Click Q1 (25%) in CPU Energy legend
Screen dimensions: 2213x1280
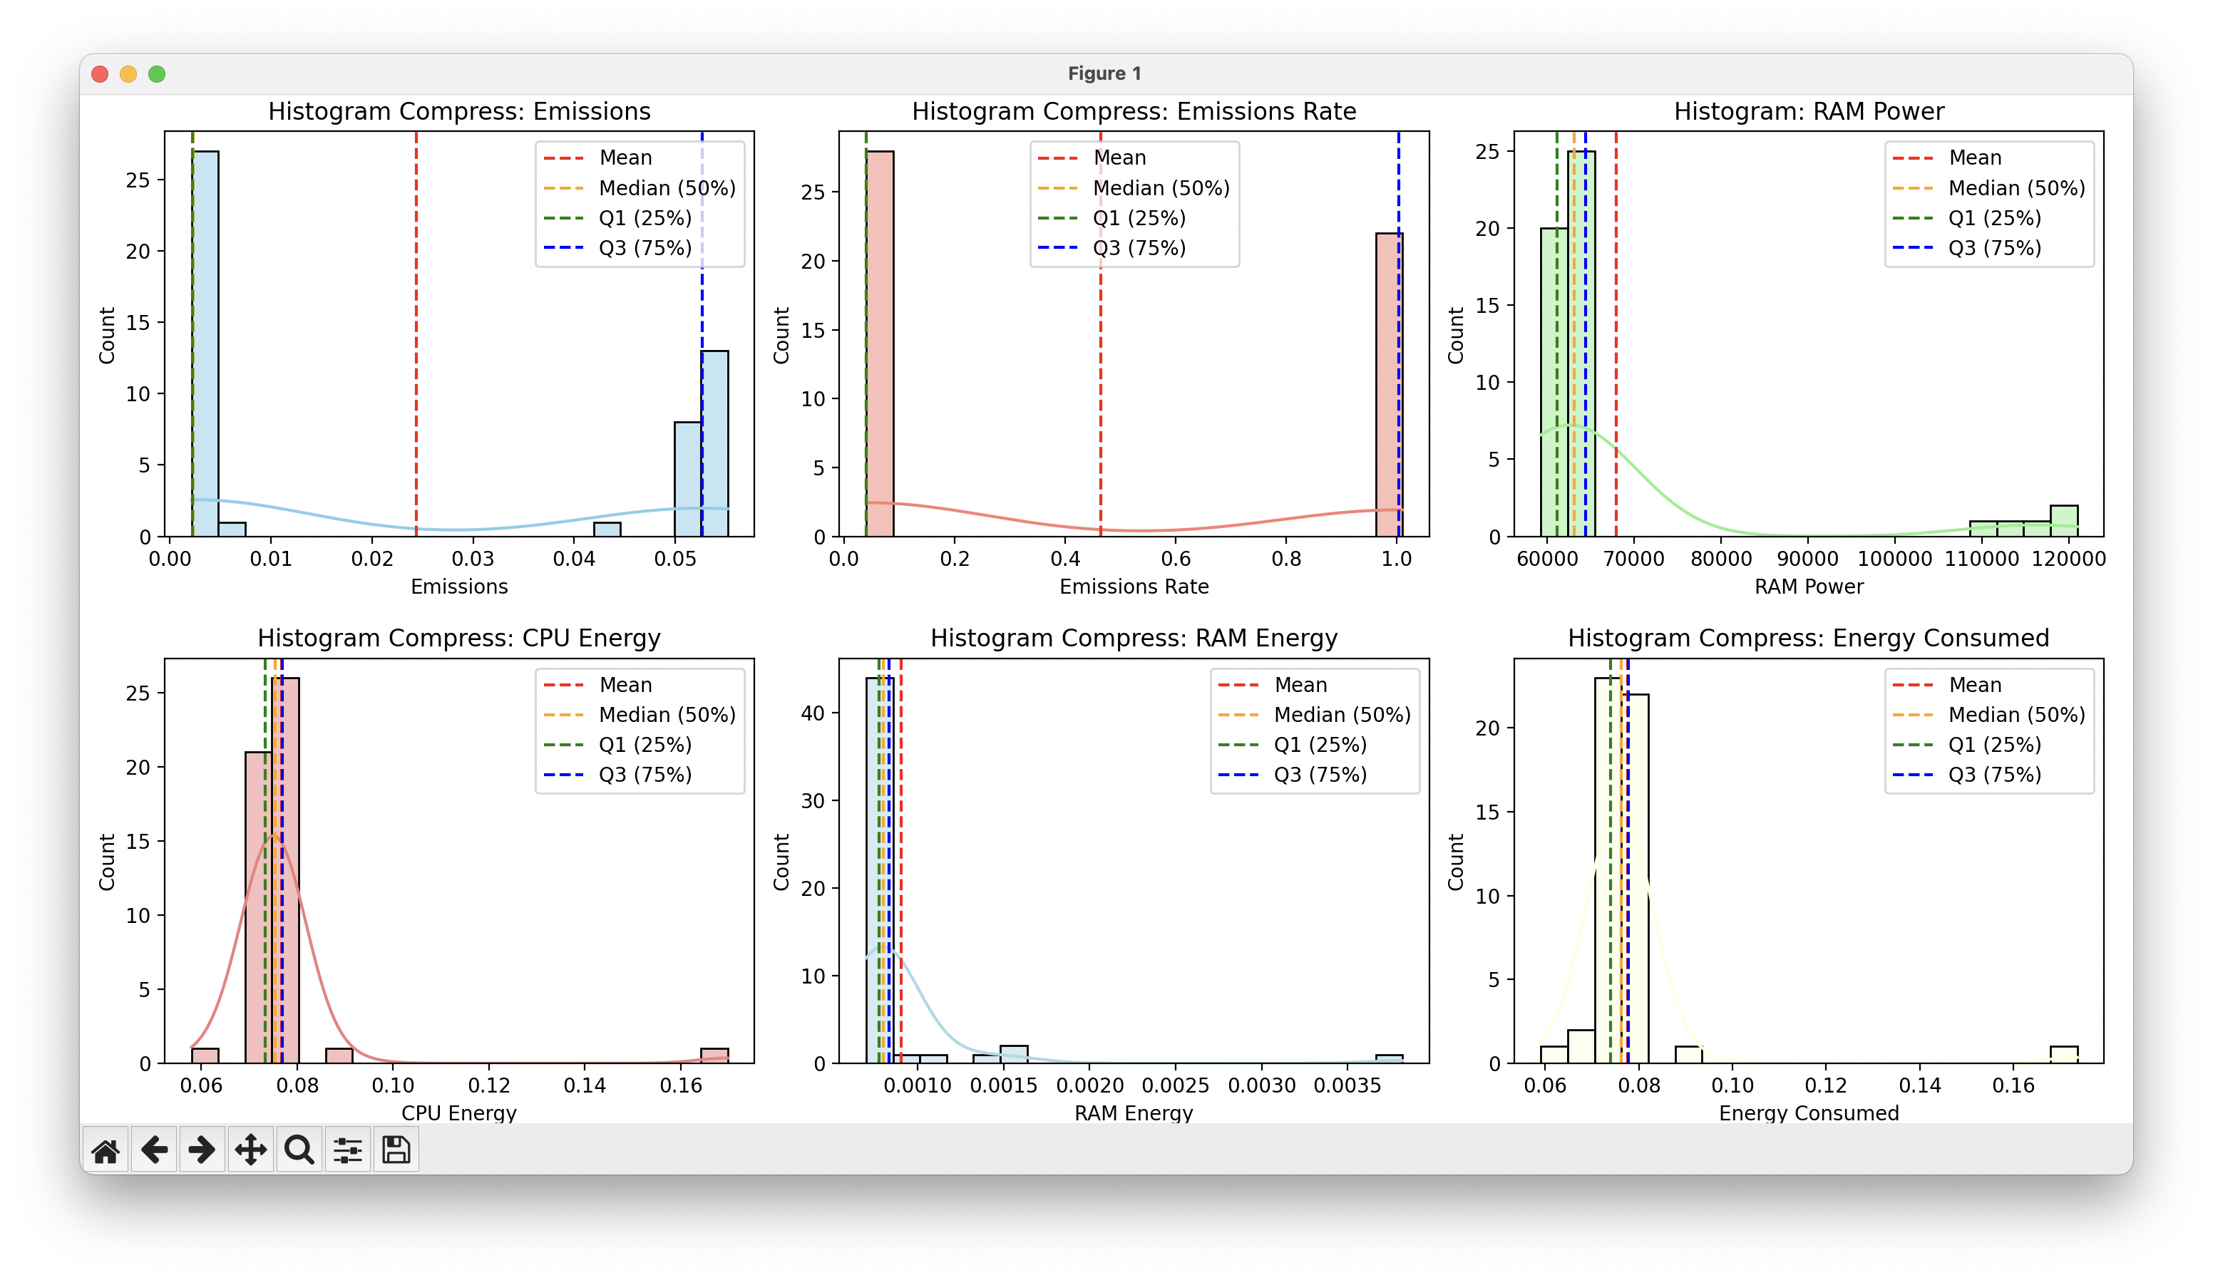645,745
